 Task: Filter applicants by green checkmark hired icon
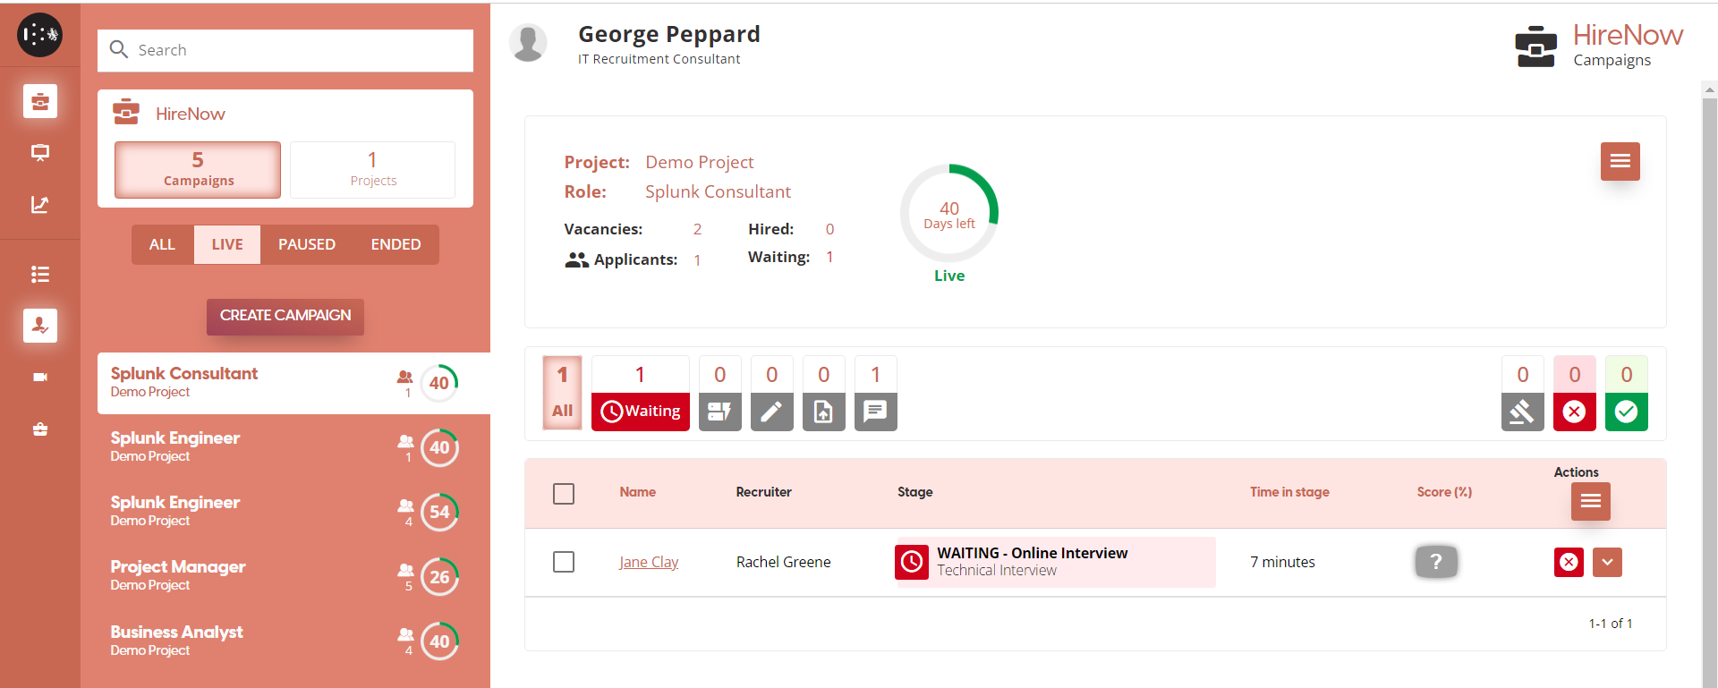click(1626, 412)
